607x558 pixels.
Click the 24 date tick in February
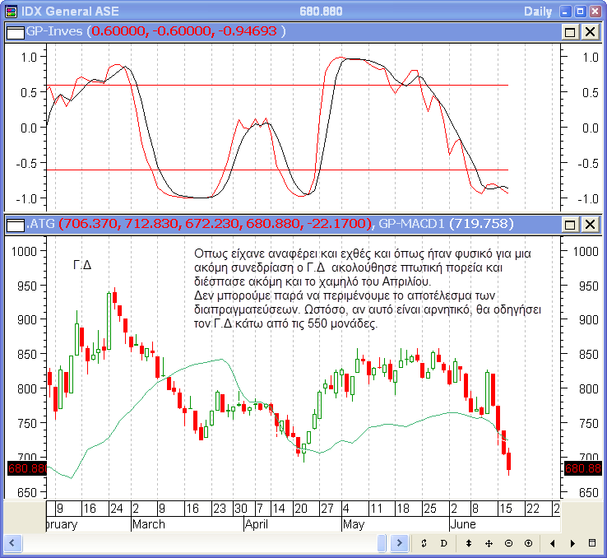coord(117,509)
